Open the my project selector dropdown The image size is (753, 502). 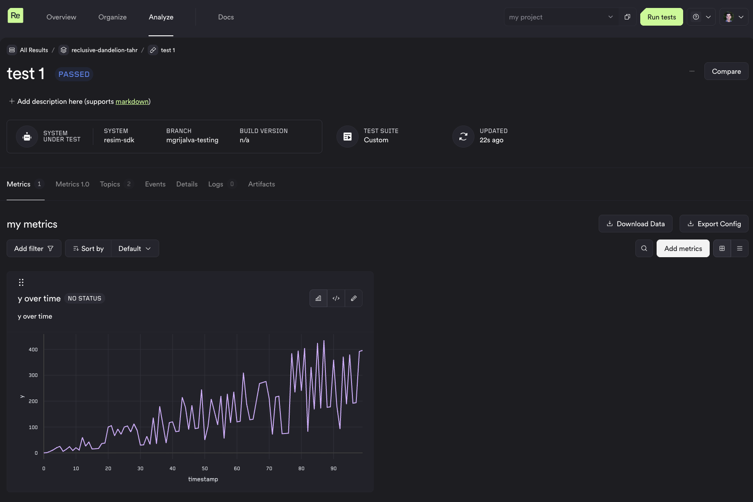coord(560,17)
